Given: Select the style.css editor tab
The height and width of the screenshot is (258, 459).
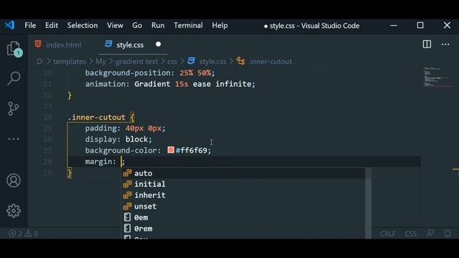Looking at the screenshot, I should (133, 44).
